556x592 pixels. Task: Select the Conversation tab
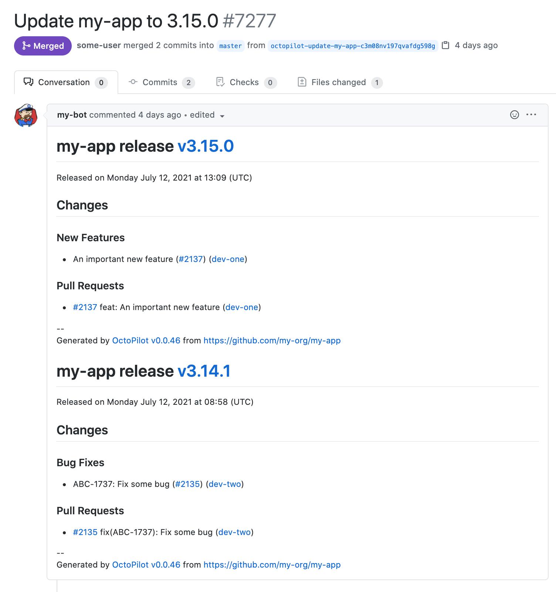pos(65,82)
